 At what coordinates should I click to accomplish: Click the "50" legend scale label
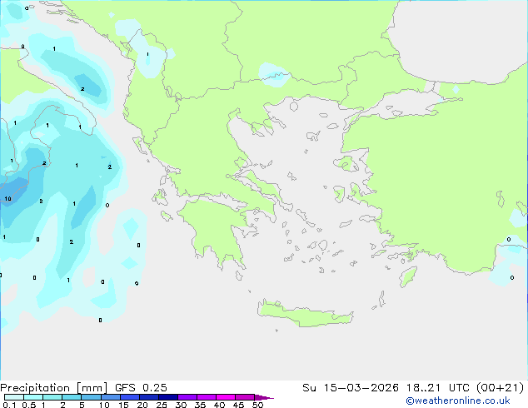click(257, 405)
